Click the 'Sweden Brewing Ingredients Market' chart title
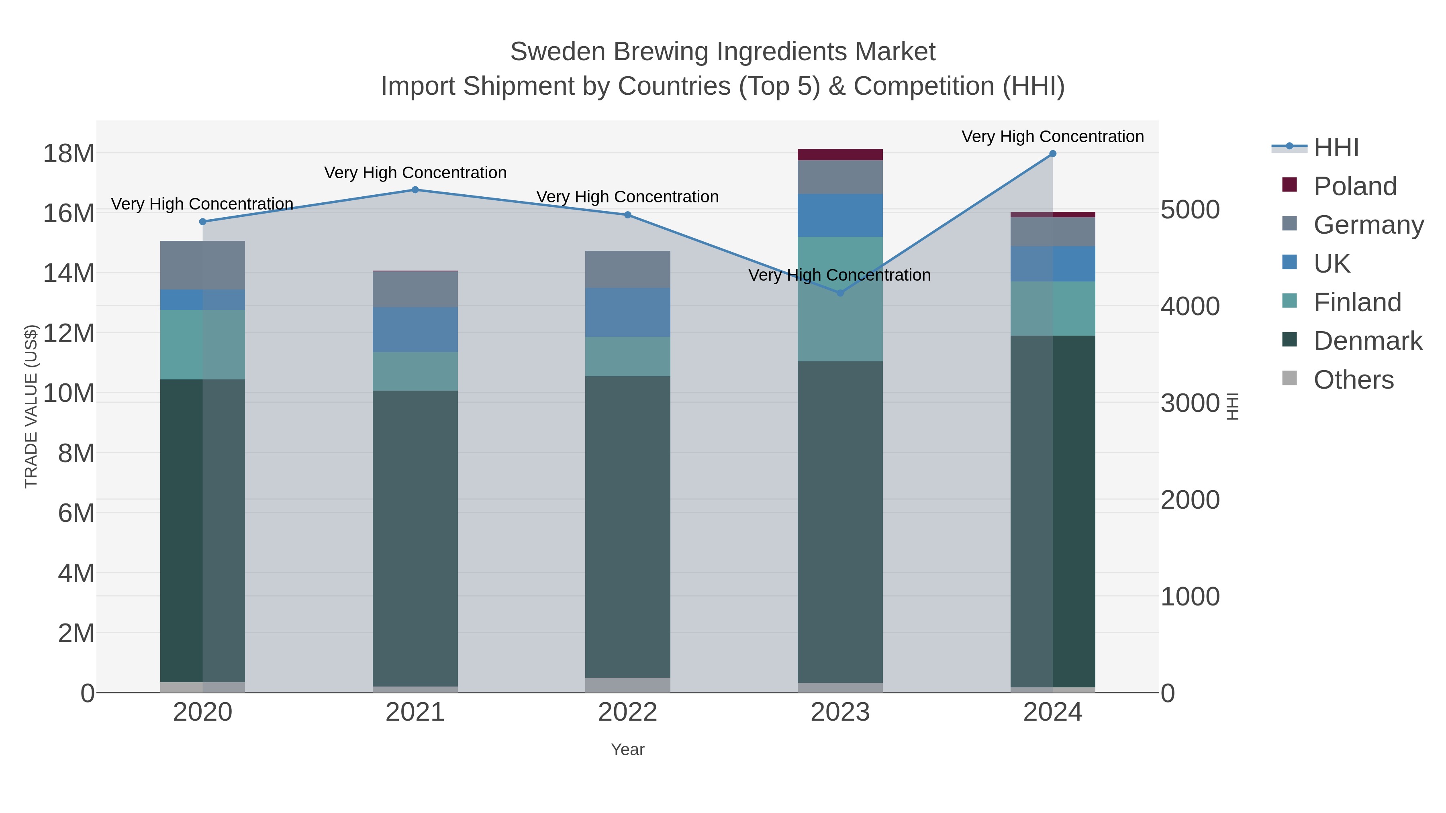The width and height of the screenshot is (1446, 813). (723, 52)
